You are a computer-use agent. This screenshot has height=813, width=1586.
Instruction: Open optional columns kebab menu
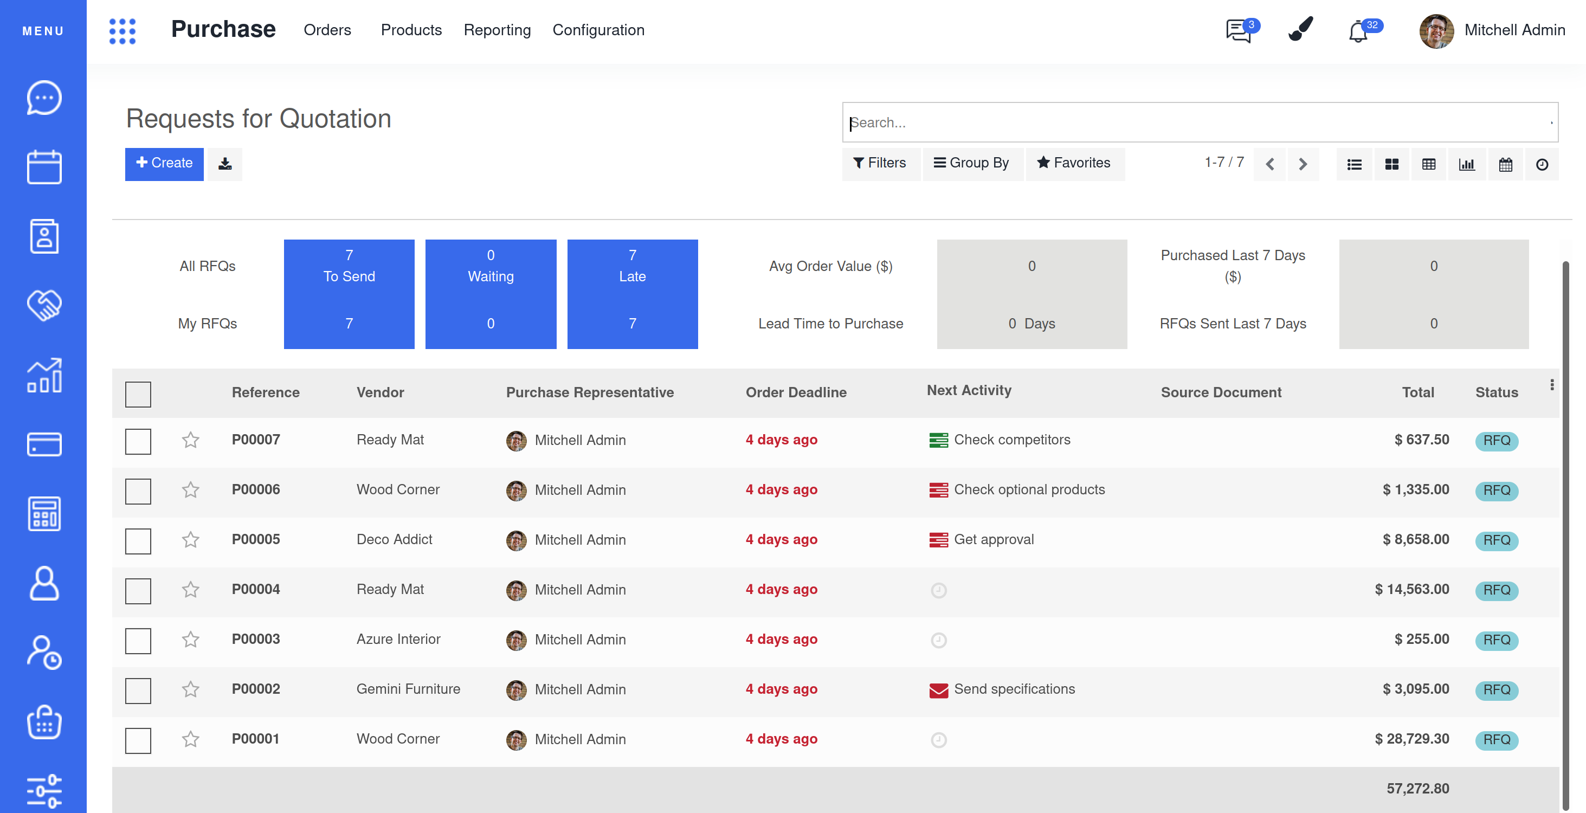click(1551, 385)
